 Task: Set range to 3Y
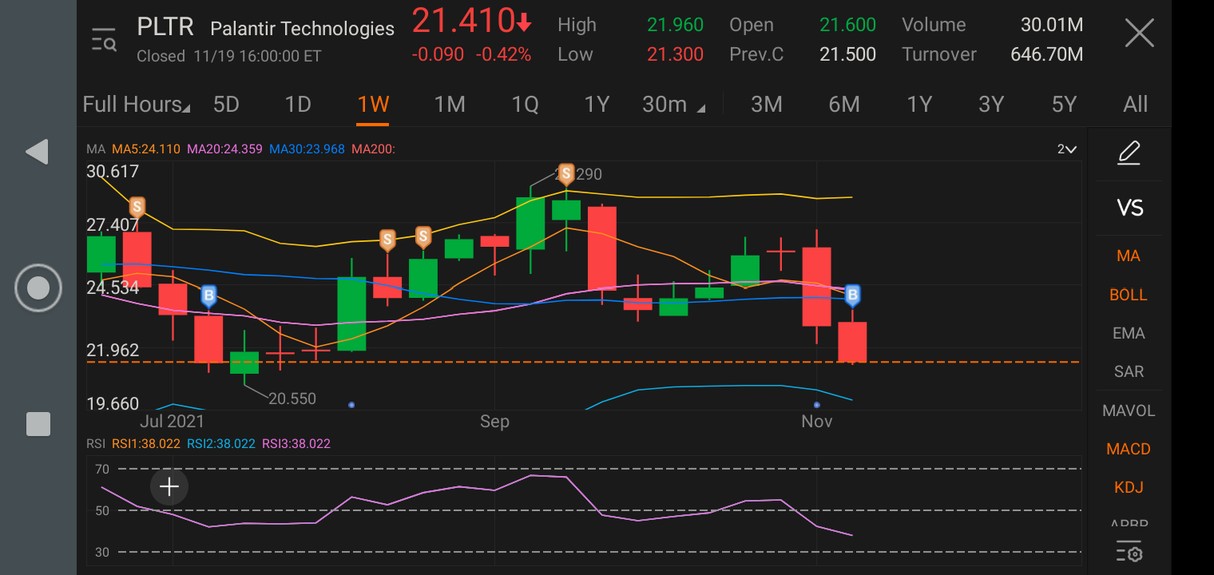991,105
